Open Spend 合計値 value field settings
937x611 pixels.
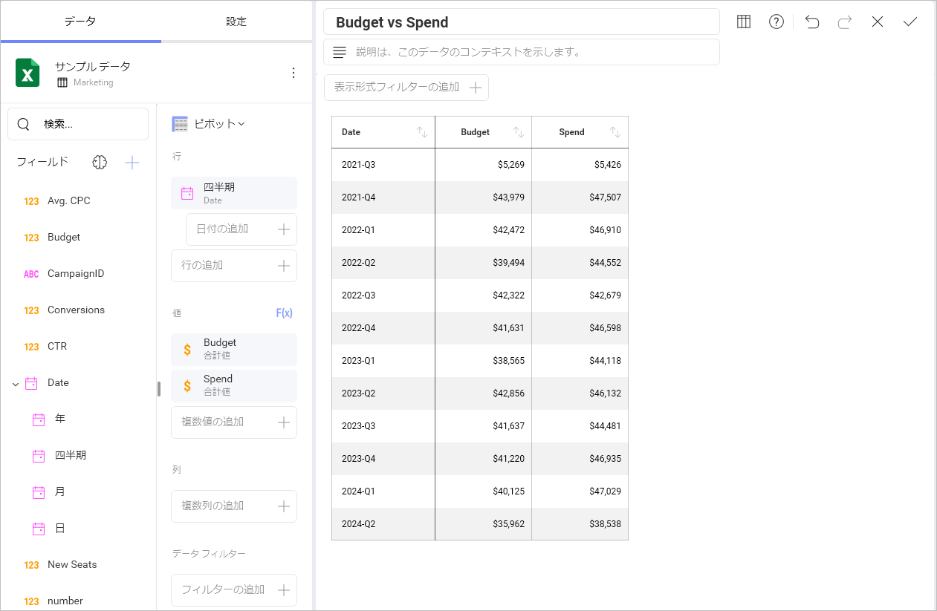[234, 386]
